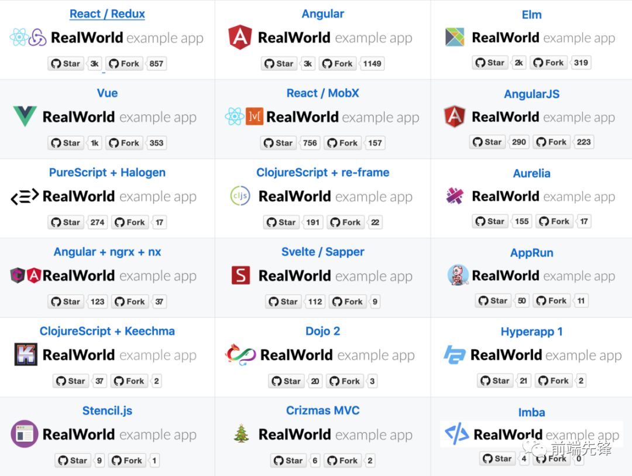Fork the Stencil.js repo
The width and height of the screenshot is (632, 476).
tap(127, 461)
